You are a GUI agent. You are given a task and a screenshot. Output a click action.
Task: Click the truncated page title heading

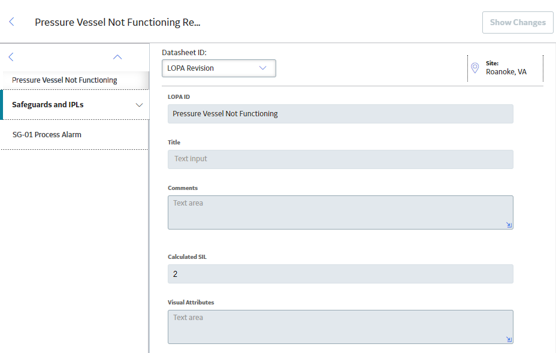coord(117,22)
